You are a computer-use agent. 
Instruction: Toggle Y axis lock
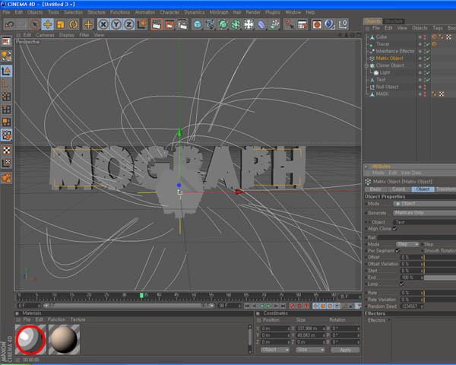coord(116,24)
